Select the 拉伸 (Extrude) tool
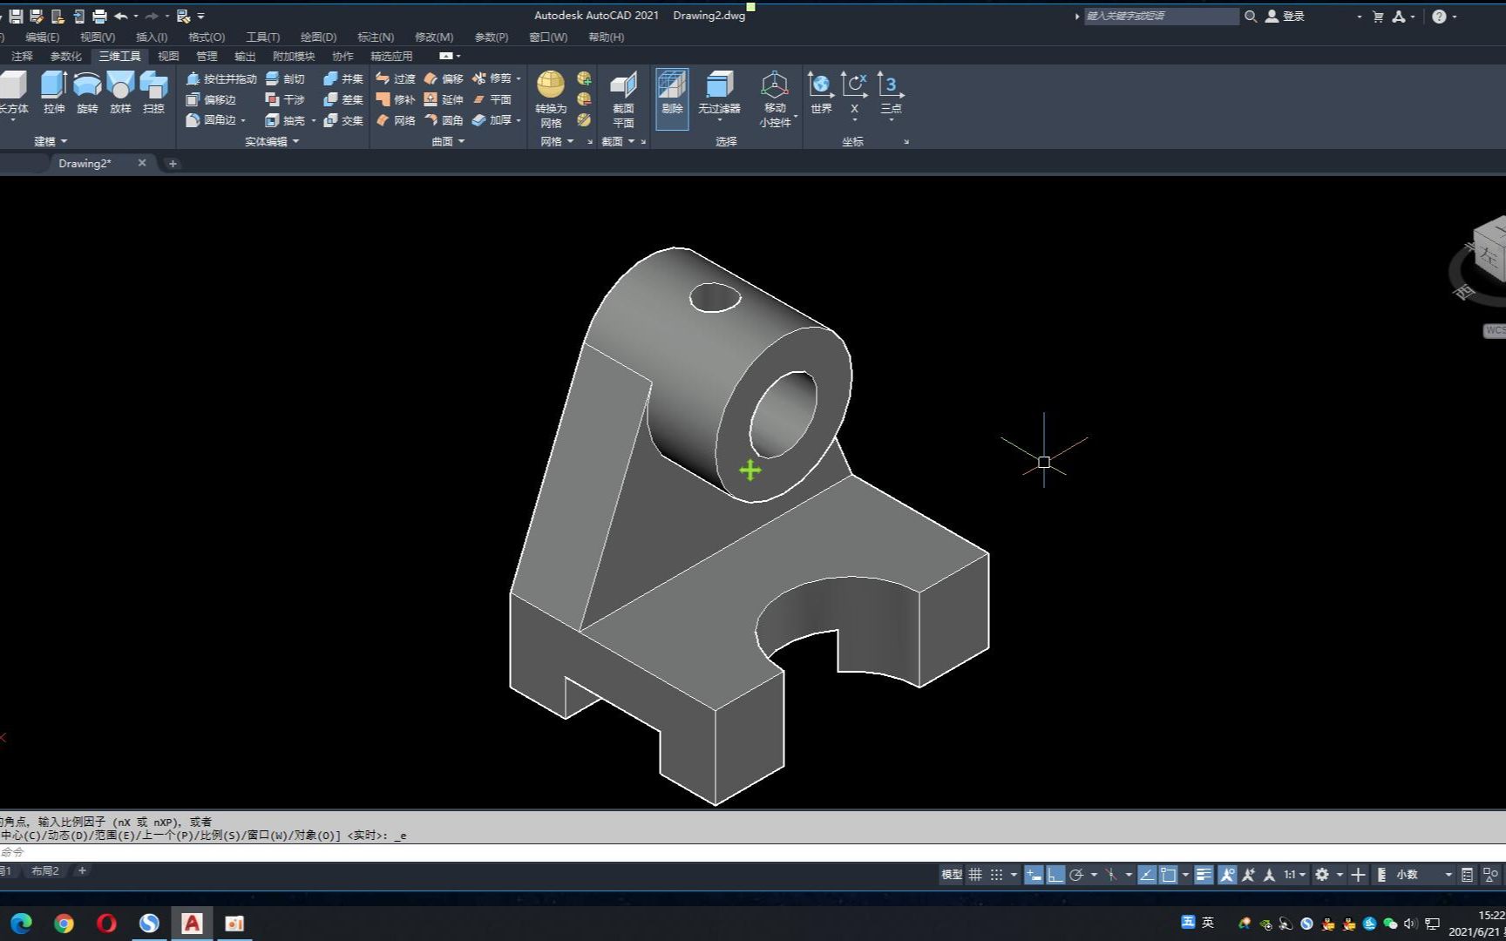Screen dimensions: 1506x941 pyautogui.click(x=54, y=91)
